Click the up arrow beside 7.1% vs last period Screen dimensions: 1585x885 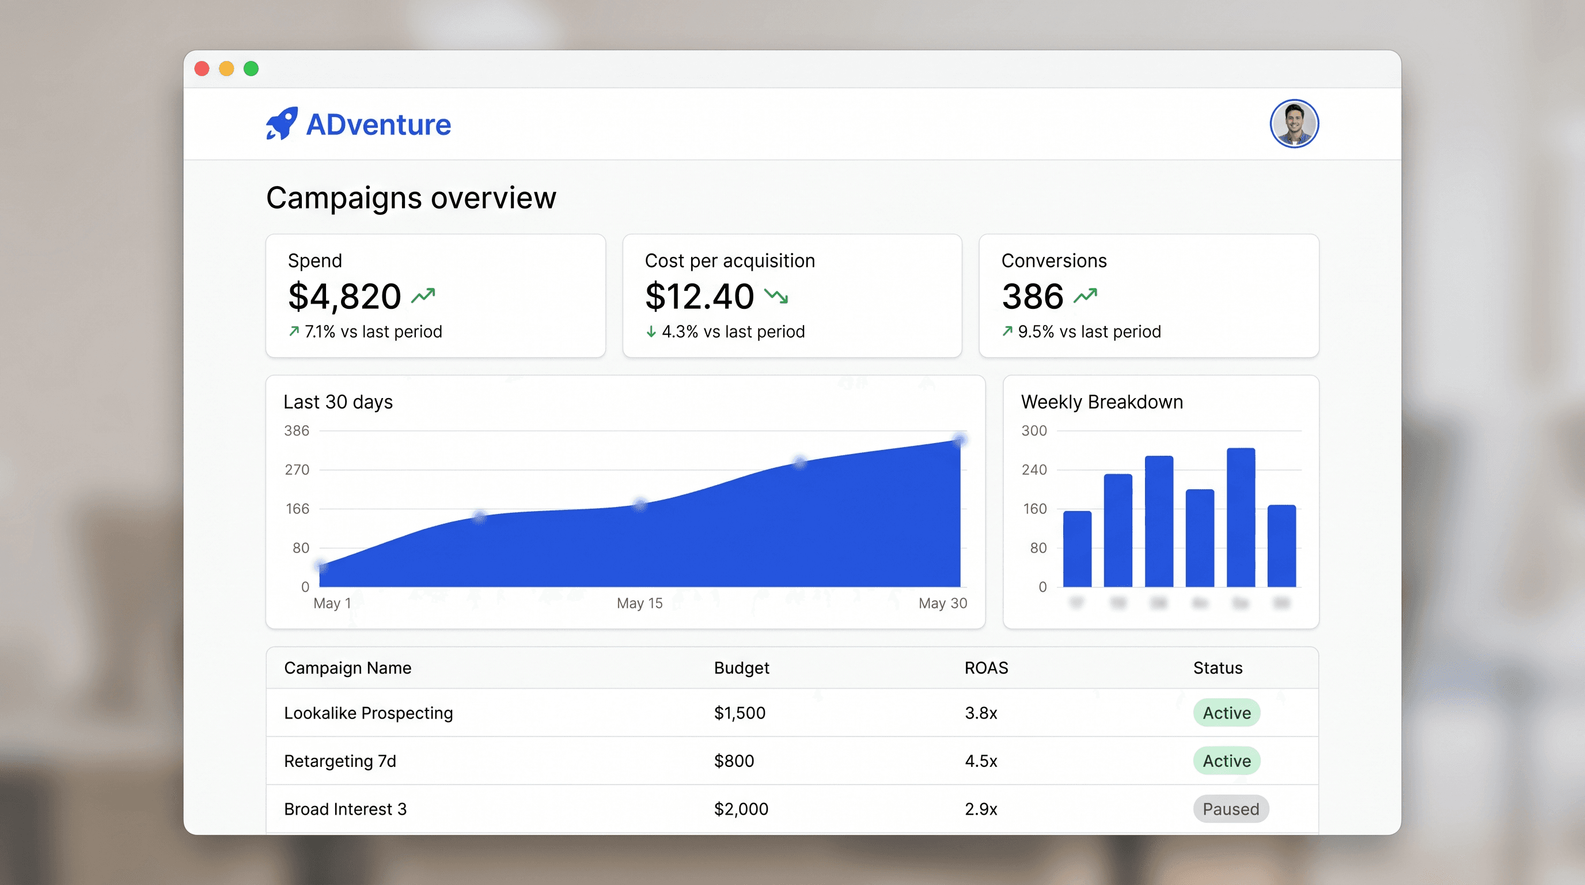(x=294, y=332)
